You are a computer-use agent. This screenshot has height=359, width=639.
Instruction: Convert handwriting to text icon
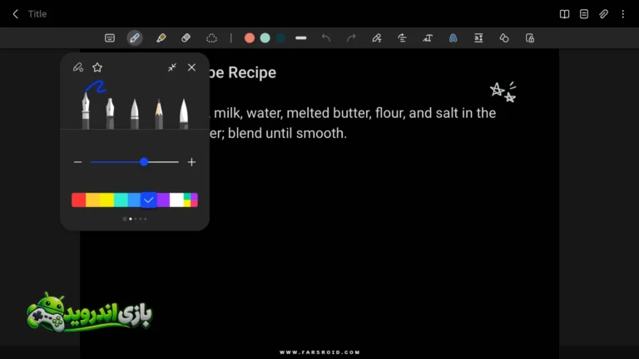point(428,38)
